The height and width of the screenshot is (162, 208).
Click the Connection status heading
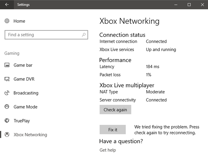click(x=122, y=35)
